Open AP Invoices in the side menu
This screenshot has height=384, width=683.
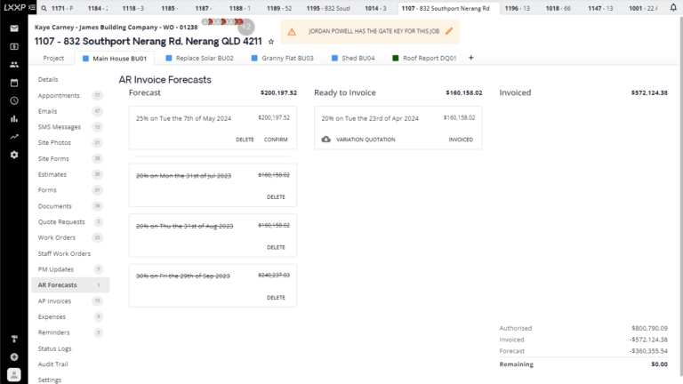point(54,301)
